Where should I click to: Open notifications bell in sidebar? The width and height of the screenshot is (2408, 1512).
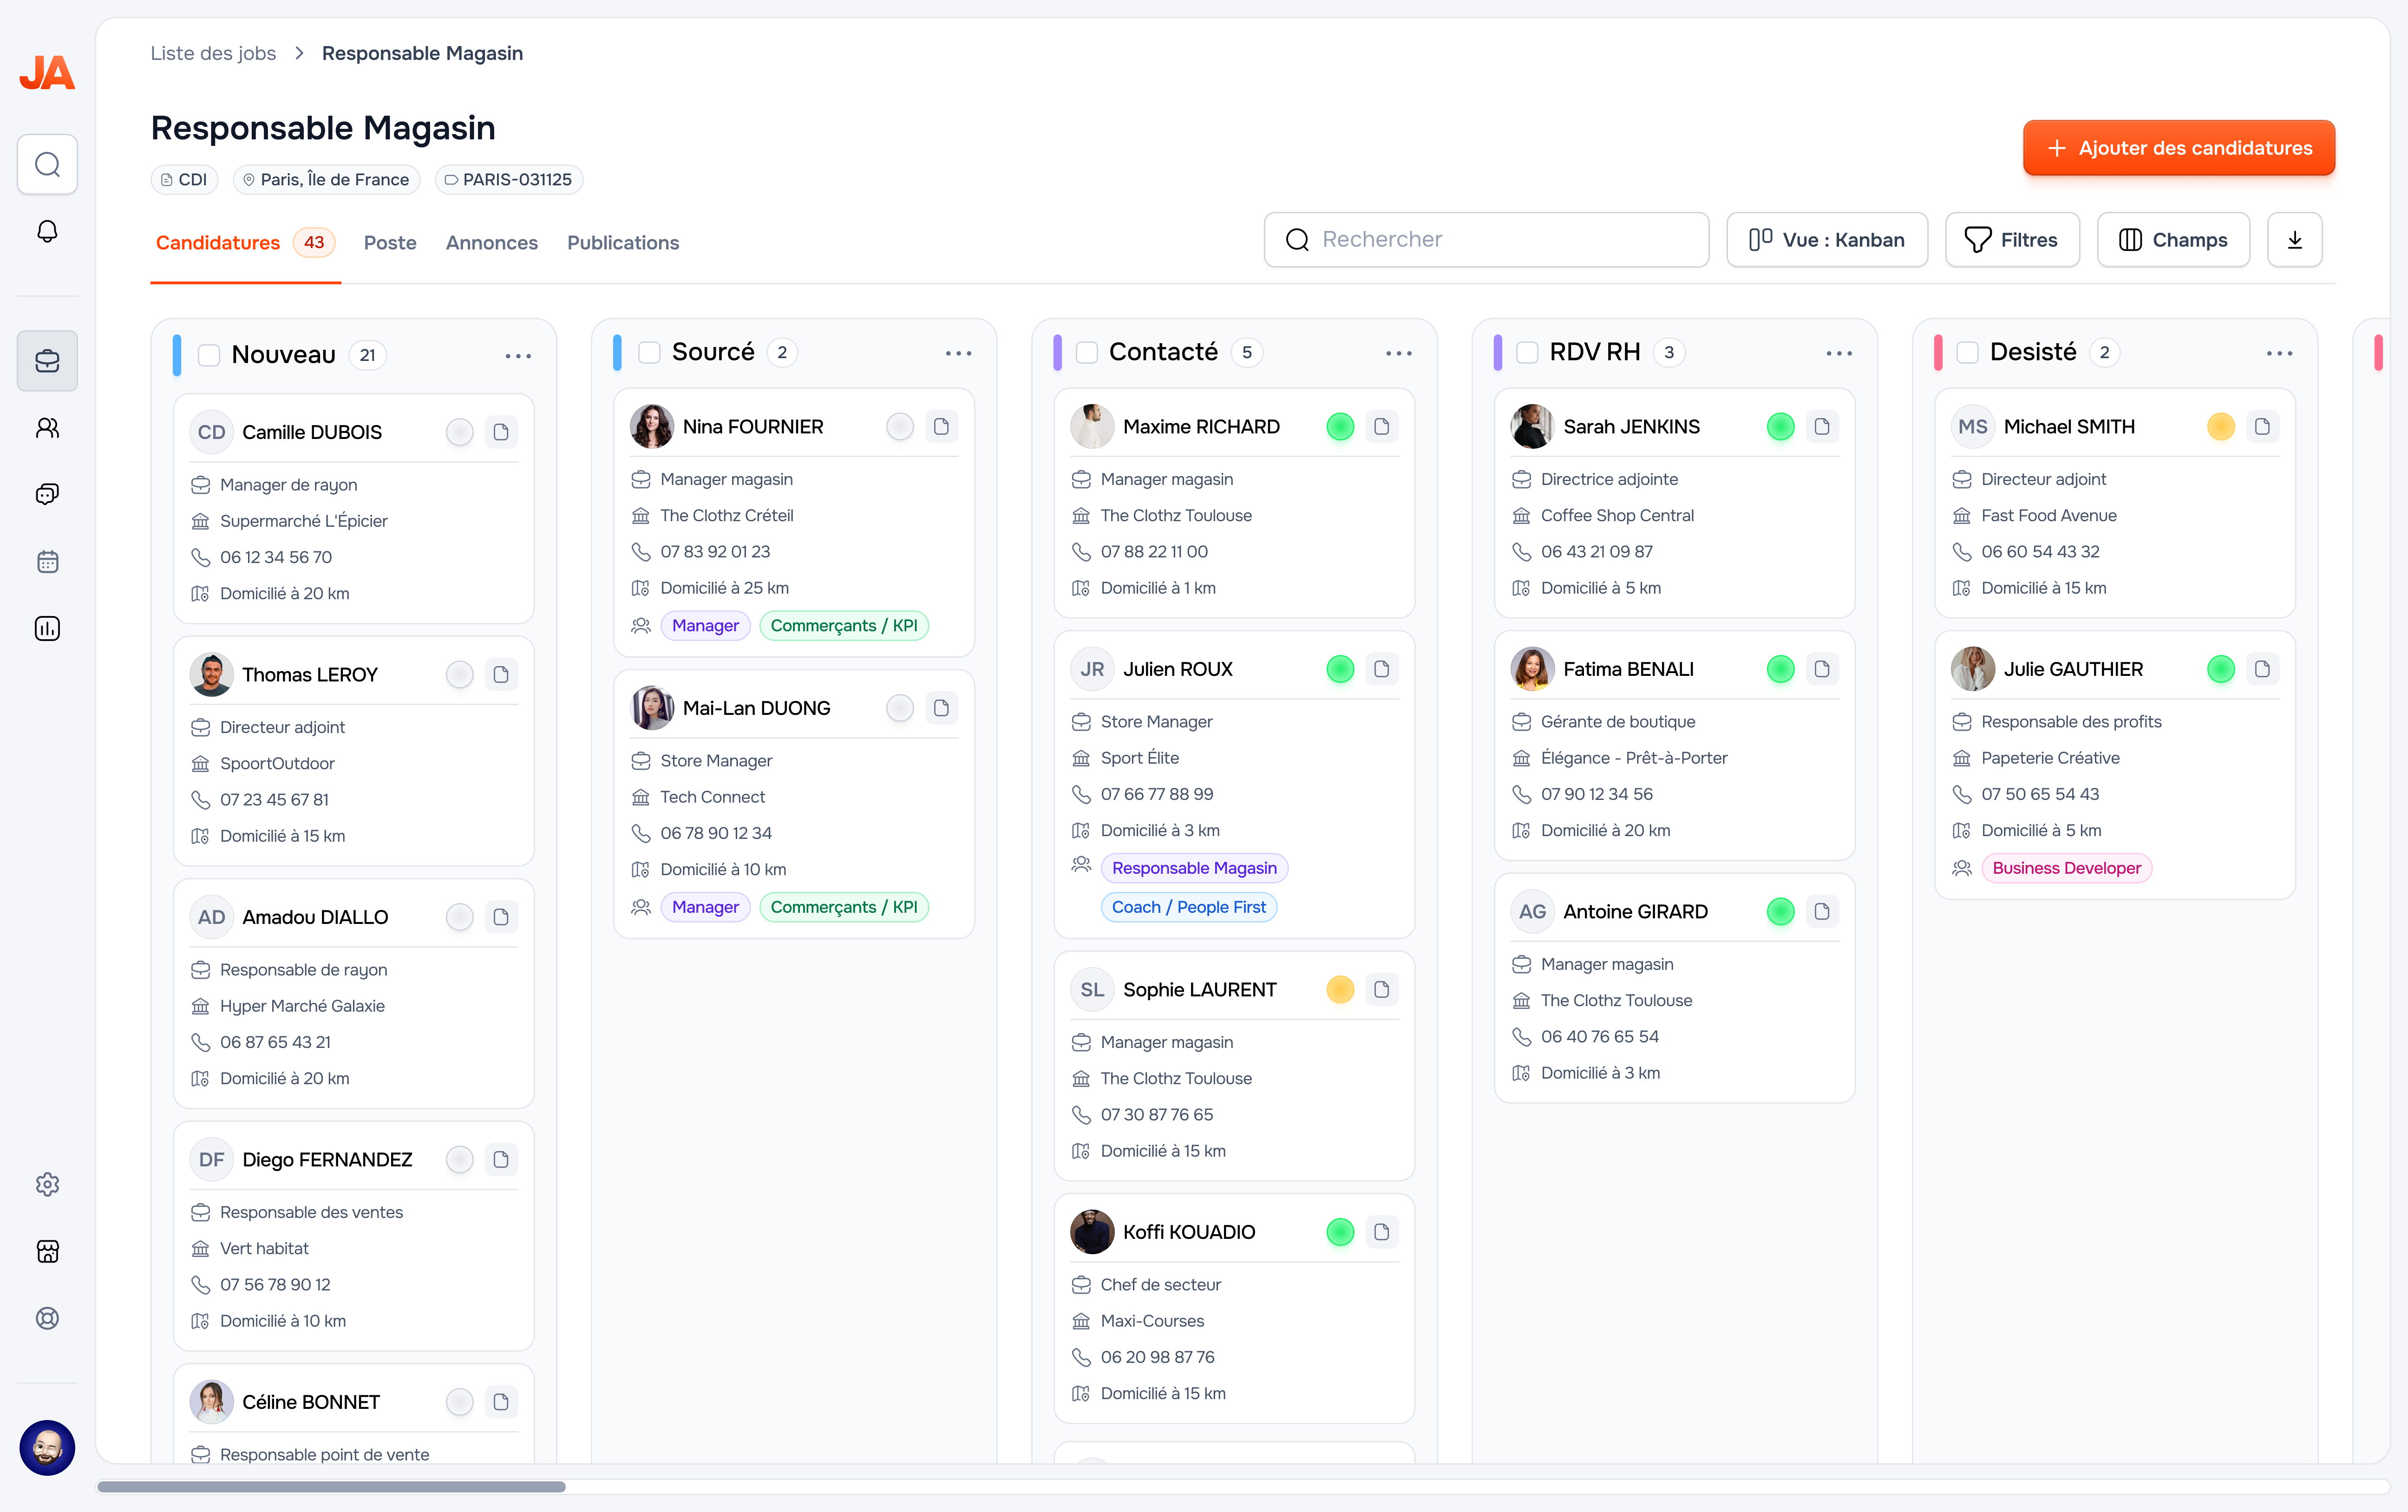tap(47, 231)
